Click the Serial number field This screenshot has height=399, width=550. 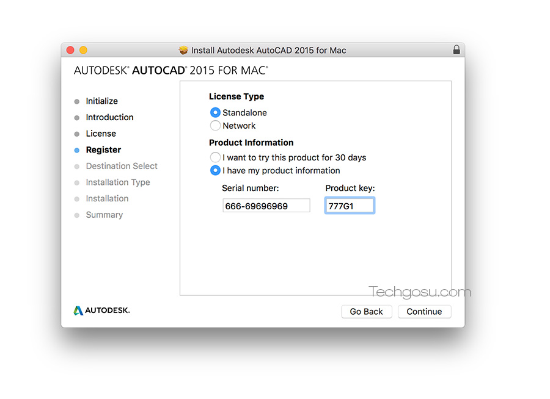266,206
